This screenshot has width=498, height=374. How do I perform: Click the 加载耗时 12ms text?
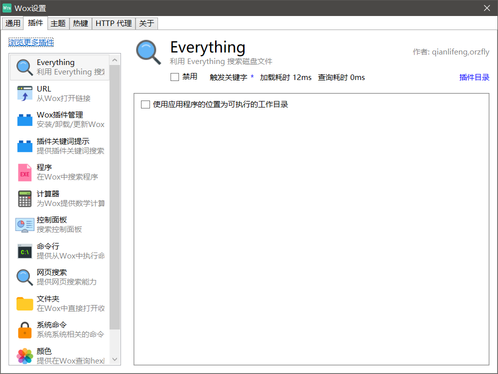[x=285, y=77]
